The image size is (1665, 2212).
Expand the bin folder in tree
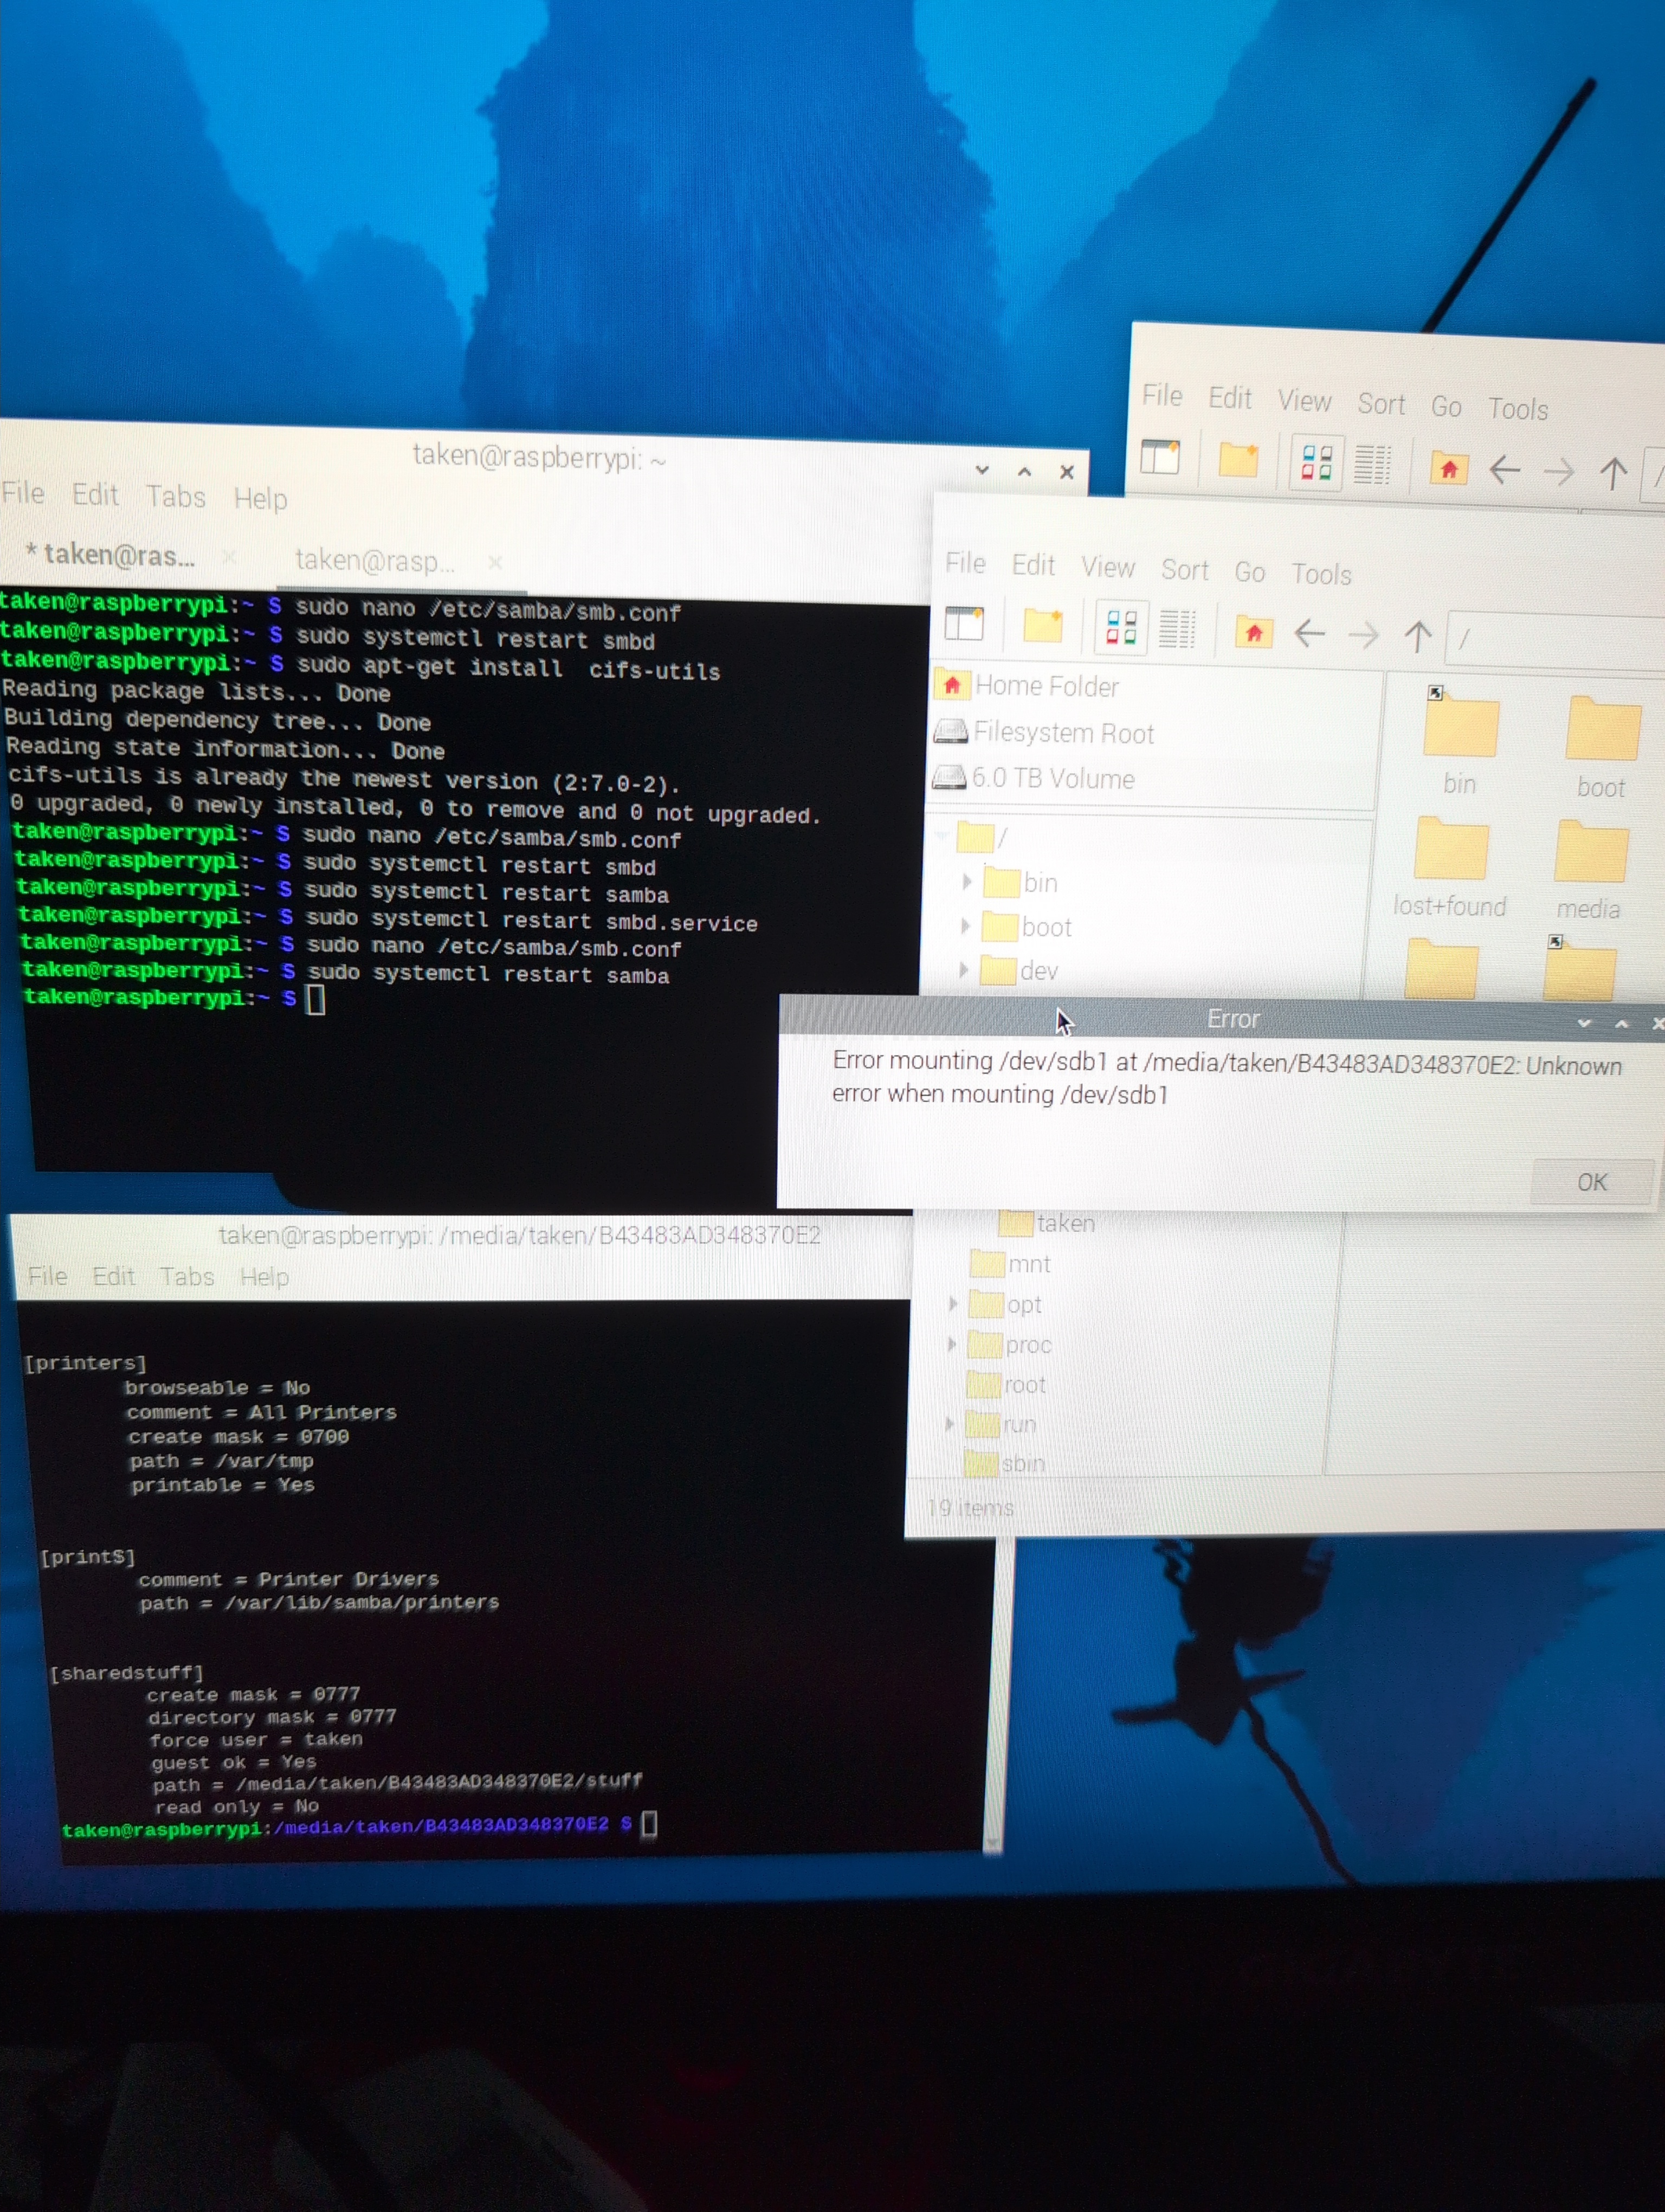[x=966, y=882]
